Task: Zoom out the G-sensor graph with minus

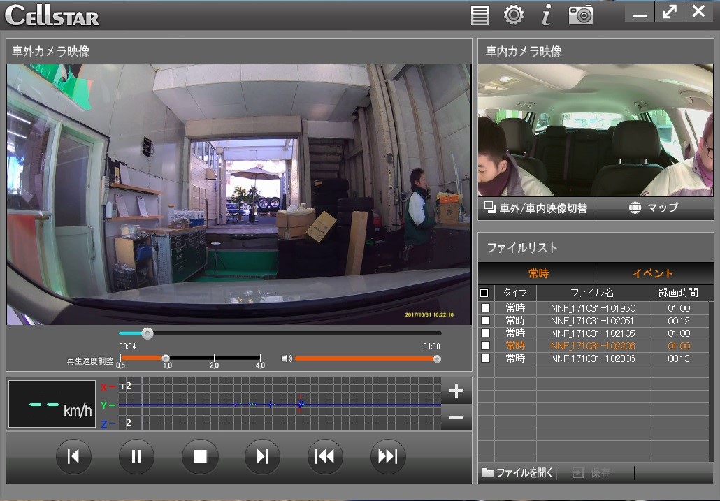Action: tap(456, 417)
